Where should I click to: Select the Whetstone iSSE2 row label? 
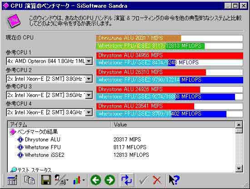coord(44,155)
